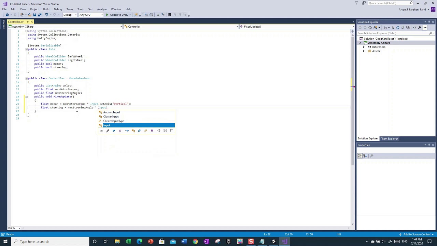Click the Categorized icon in Properties panel
Viewport: 437px width, 246px height.
tap(360, 156)
